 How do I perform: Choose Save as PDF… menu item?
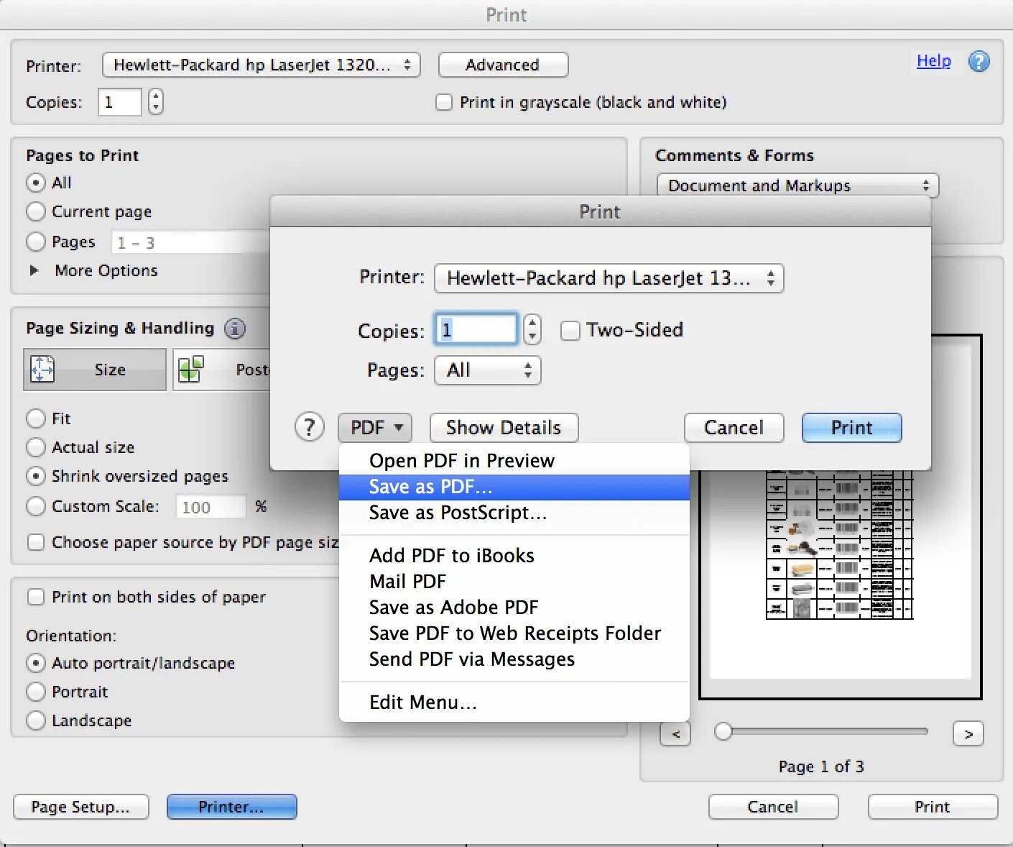(514, 487)
